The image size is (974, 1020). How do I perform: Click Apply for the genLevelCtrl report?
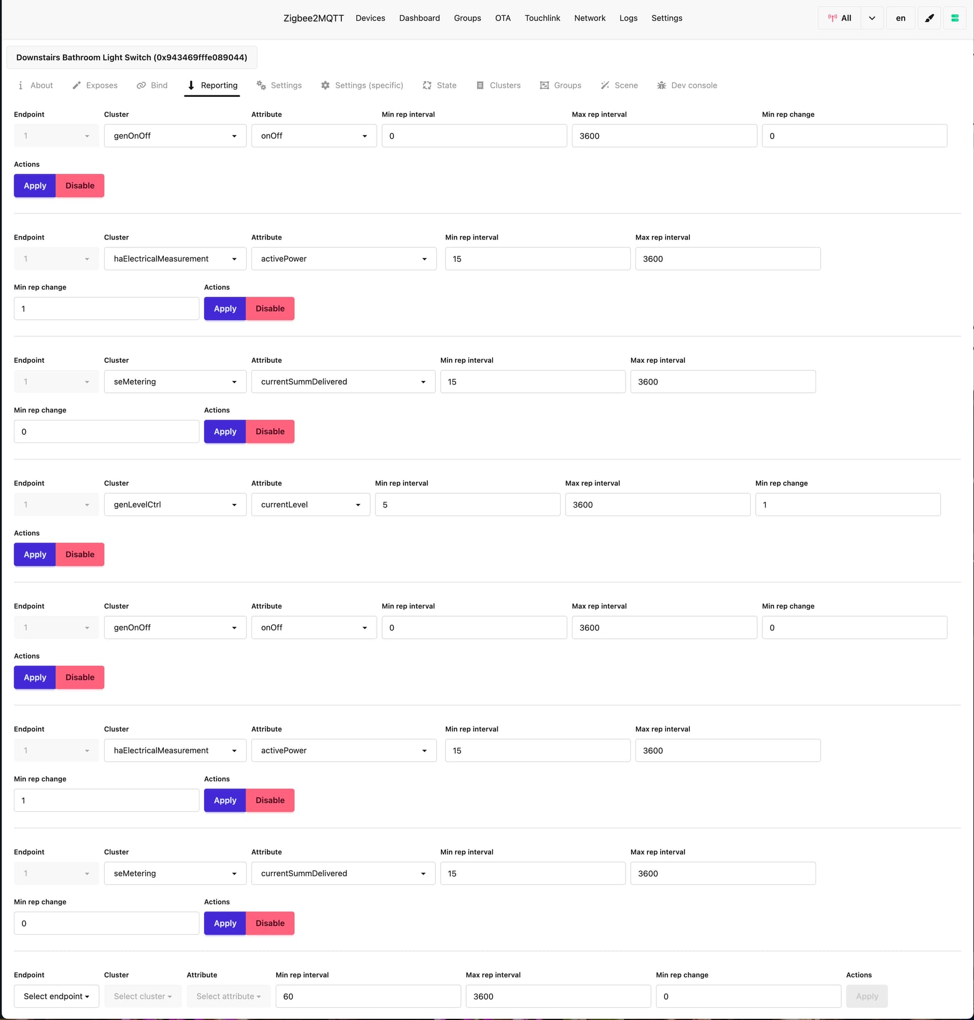click(35, 554)
